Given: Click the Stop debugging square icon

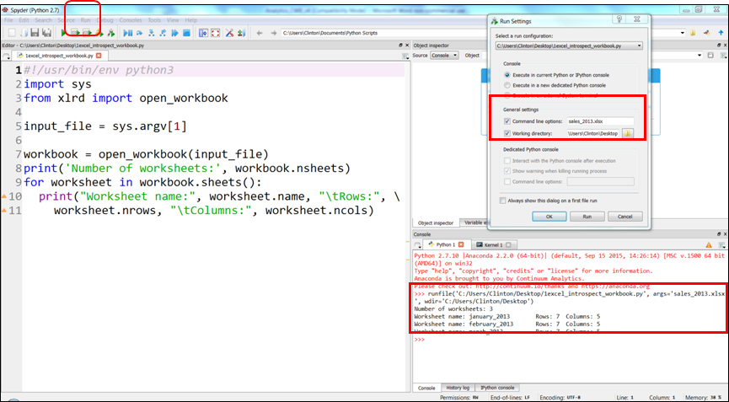Looking at the screenshot, I should [x=185, y=33].
